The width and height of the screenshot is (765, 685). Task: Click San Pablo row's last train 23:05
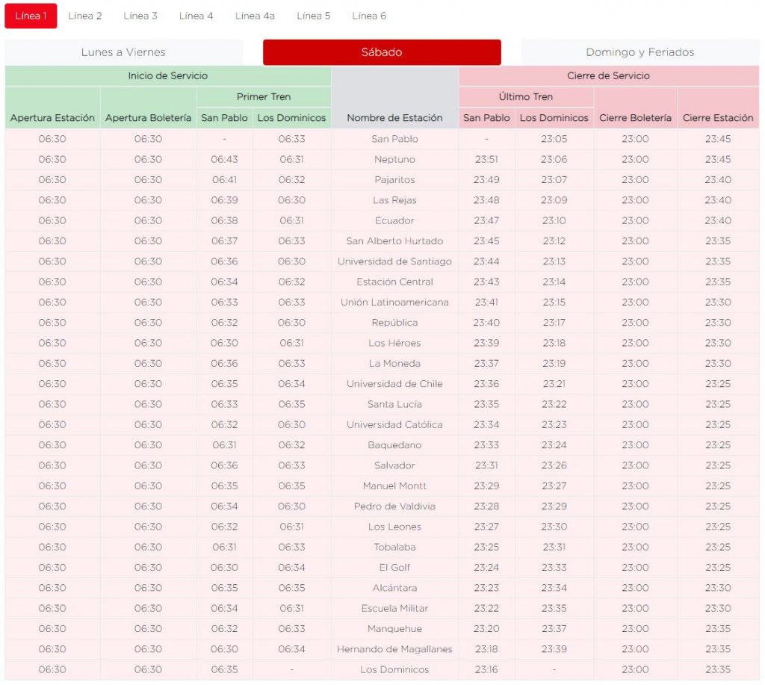(x=554, y=139)
